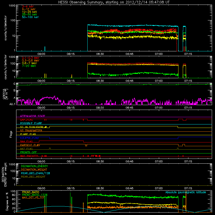The width and height of the screenshot is (215, 215).
Task: Click 07:00 tick under the decimation plot
Action: point(159,188)
